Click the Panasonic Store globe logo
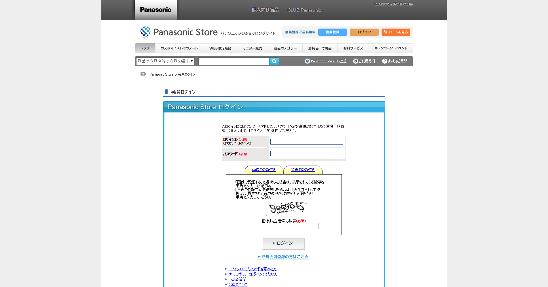Image resolution: width=548 pixels, height=287 pixels. (145, 33)
